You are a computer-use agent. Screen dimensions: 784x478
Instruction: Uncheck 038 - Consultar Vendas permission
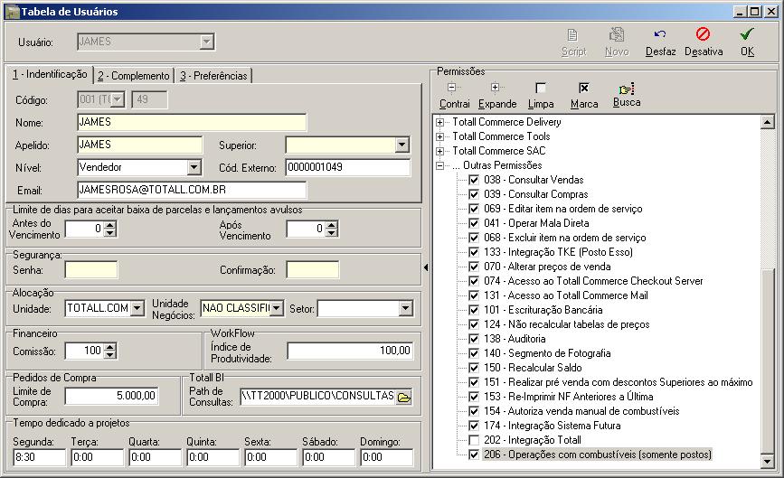pyautogui.click(x=474, y=180)
